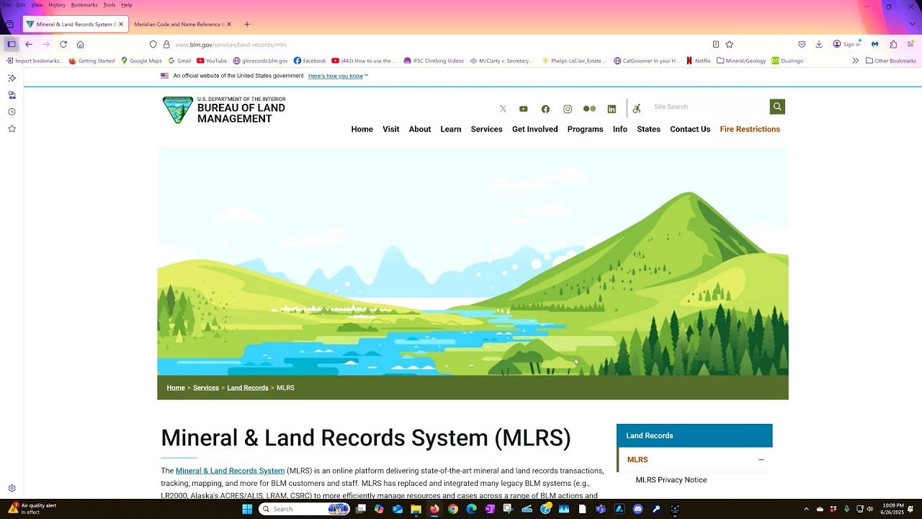This screenshot has width=922, height=519.
Task: Click in the Site Search input field
Action: 709,107
